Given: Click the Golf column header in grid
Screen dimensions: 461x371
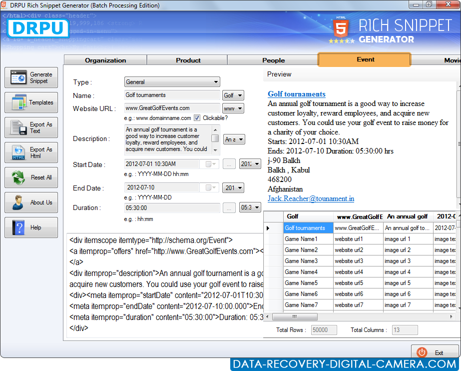Looking at the screenshot, I should [x=308, y=216].
